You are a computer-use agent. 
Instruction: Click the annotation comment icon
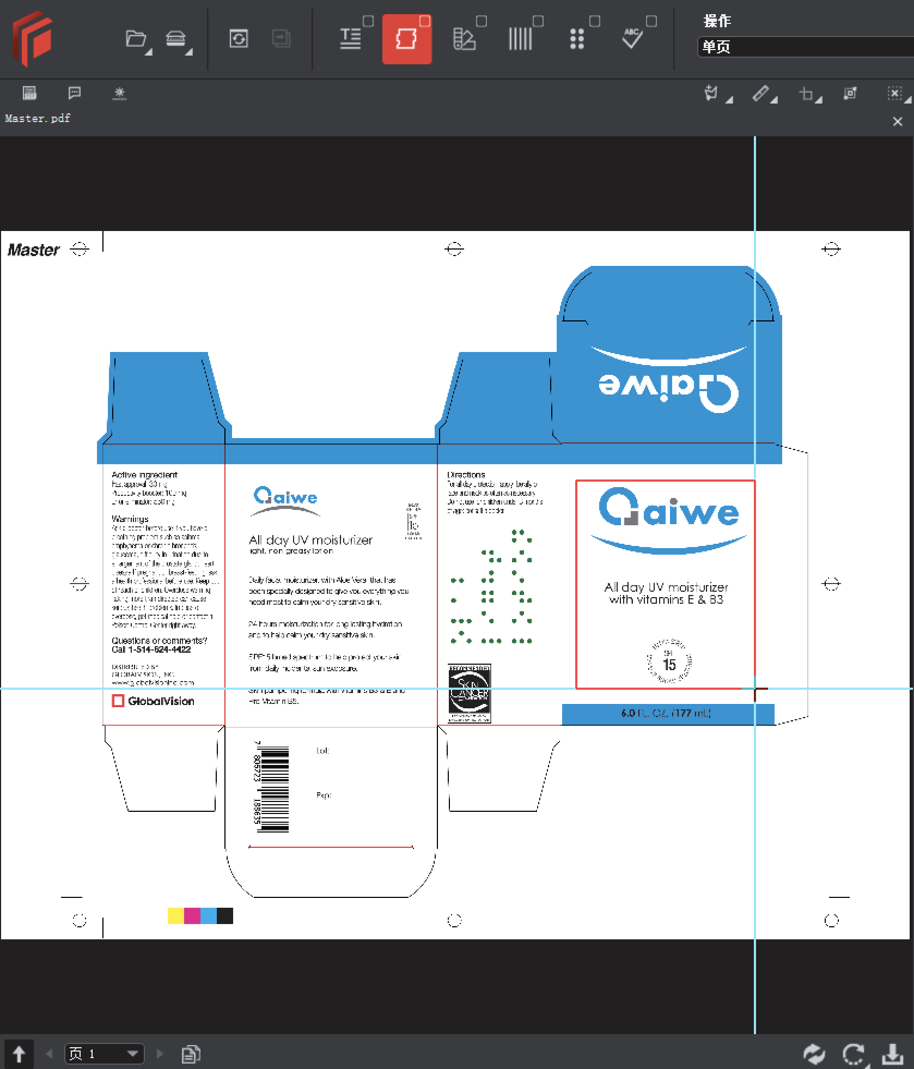tap(75, 93)
